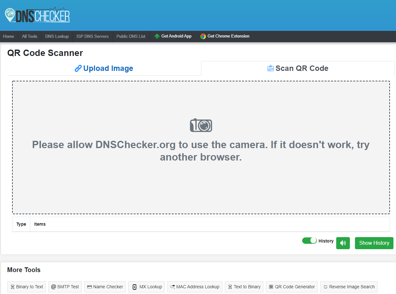
Task: Click the scan badge icon on Scan QR Code
Action: click(x=271, y=68)
